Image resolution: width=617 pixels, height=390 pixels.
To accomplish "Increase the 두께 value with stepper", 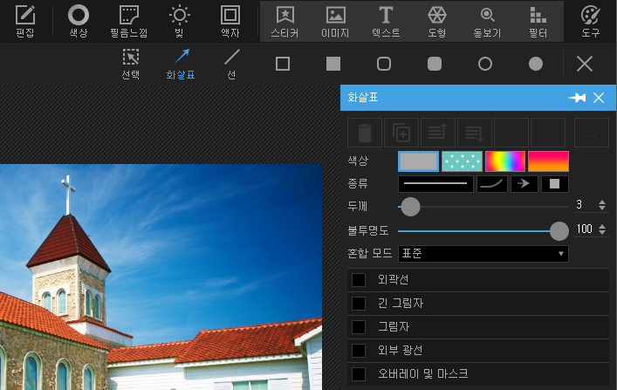I will coord(602,202).
